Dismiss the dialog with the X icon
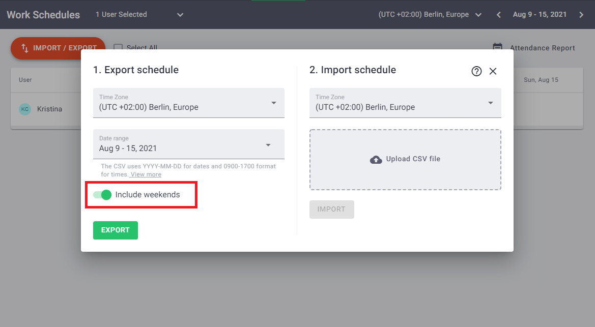This screenshot has width=595, height=327. [493, 71]
